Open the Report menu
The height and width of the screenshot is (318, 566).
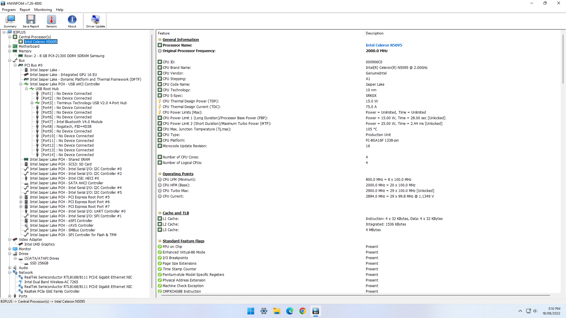coord(25,10)
